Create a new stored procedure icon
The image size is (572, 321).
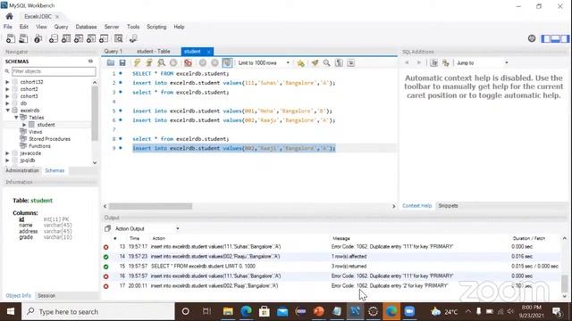[91, 38]
